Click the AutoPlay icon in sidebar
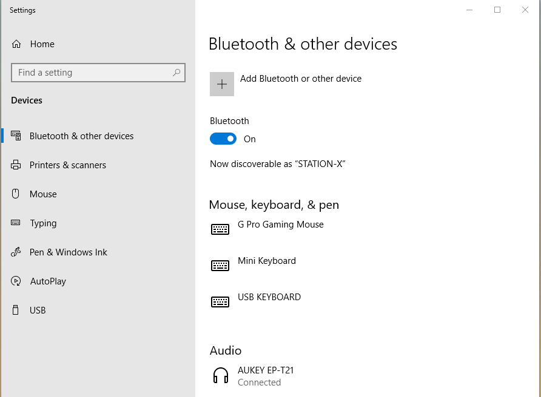The height and width of the screenshot is (397, 541). click(16, 281)
